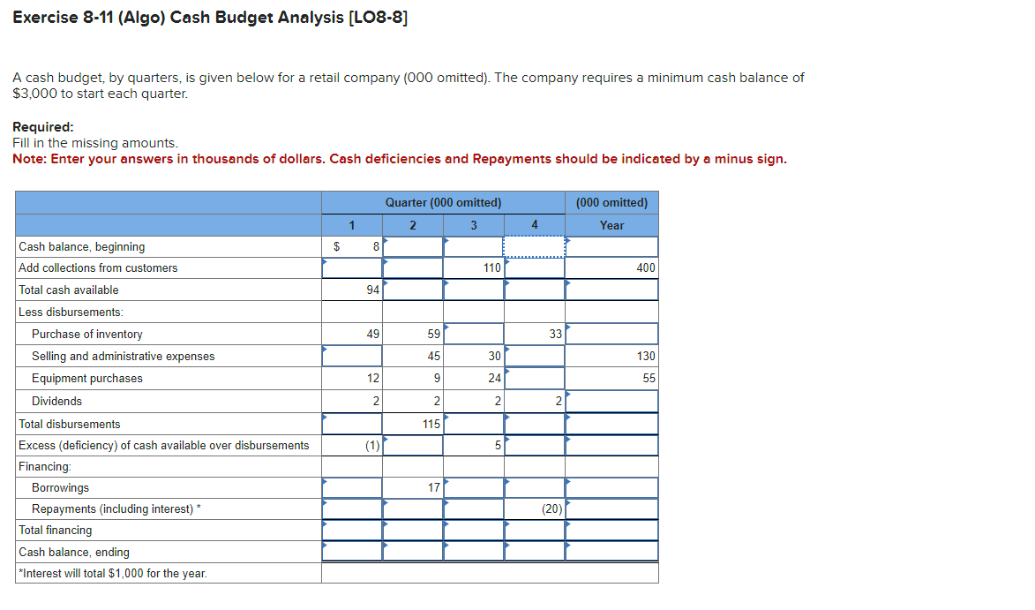Click the Quarter 2 beginning cash balance input cell
This screenshot has width=1035, height=610.
[412, 246]
